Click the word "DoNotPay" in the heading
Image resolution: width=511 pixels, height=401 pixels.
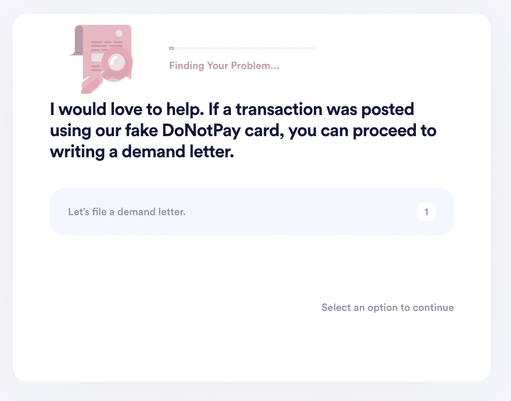(x=201, y=131)
